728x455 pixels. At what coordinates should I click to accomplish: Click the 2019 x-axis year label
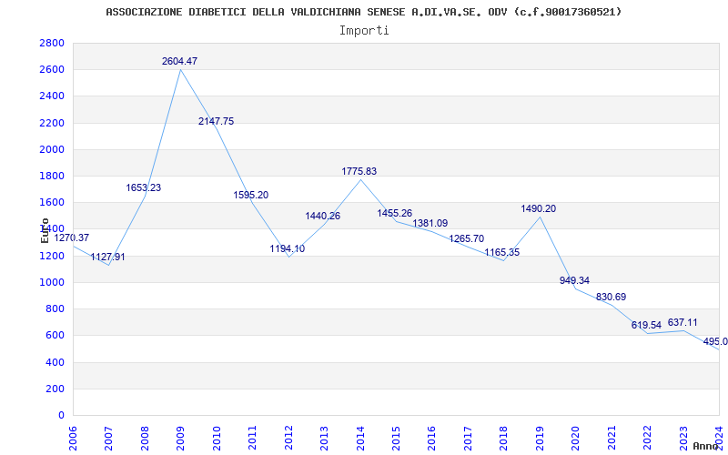coord(540,438)
